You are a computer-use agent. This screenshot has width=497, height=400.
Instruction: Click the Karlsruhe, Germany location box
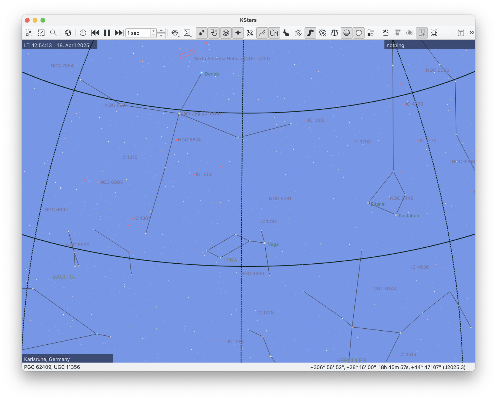click(67, 359)
